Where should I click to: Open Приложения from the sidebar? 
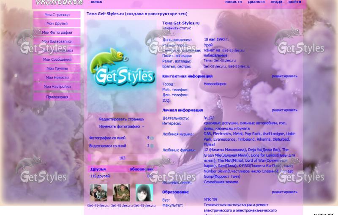[x=57, y=97]
